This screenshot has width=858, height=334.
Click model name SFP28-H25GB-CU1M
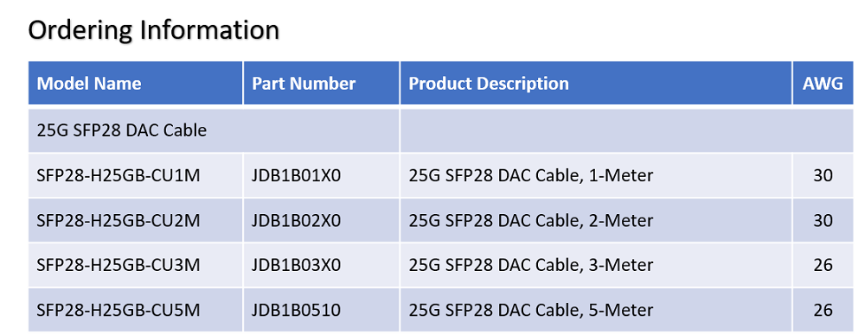pyautogui.click(x=118, y=176)
